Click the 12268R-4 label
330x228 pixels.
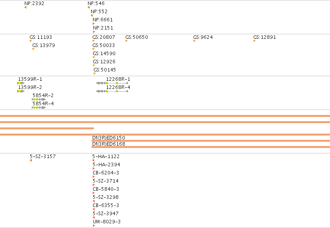pos(118,87)
